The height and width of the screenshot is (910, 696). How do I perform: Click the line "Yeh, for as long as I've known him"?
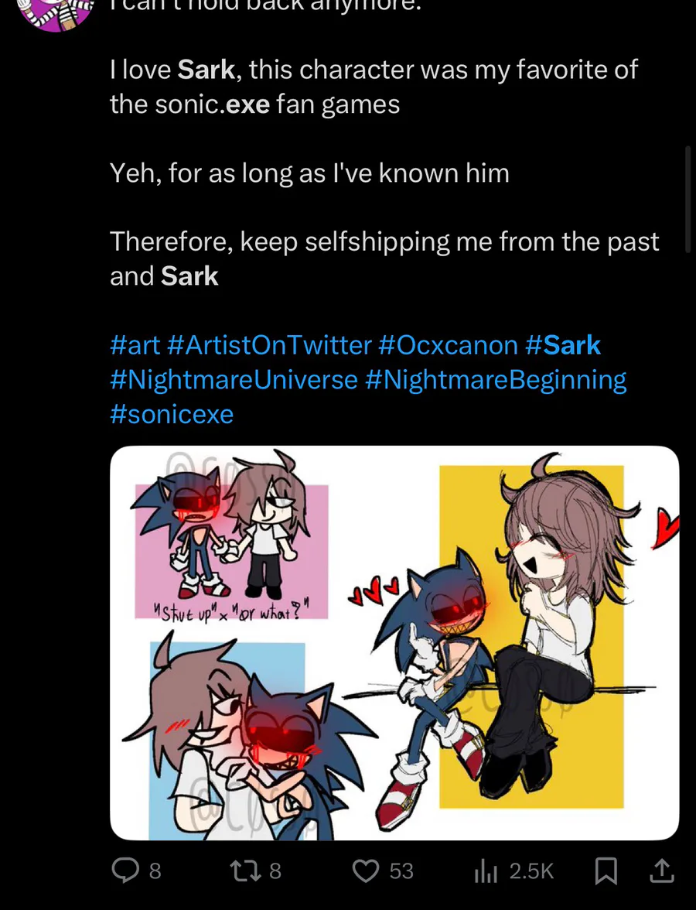(x=309, y=173)
